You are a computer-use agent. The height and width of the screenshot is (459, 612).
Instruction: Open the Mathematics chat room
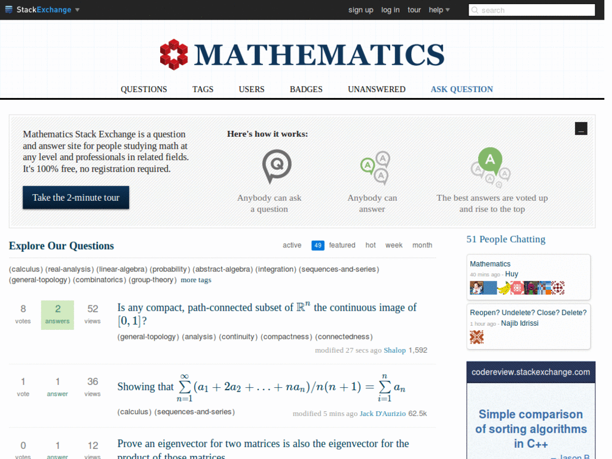coord(490,264)
